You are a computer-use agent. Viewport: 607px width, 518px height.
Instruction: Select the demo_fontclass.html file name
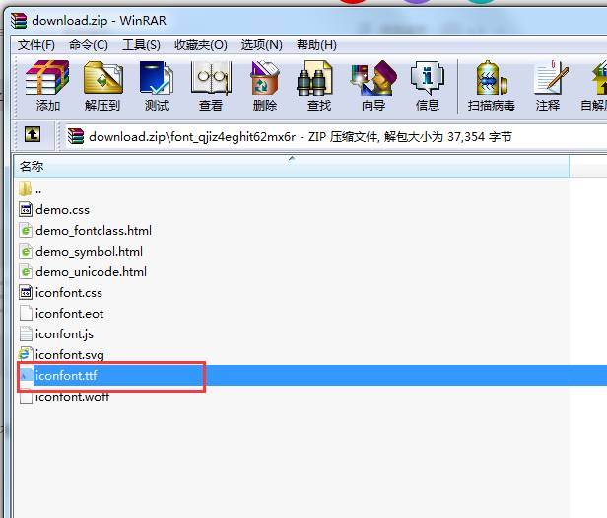pyautogui.click(x=94, y=231)
